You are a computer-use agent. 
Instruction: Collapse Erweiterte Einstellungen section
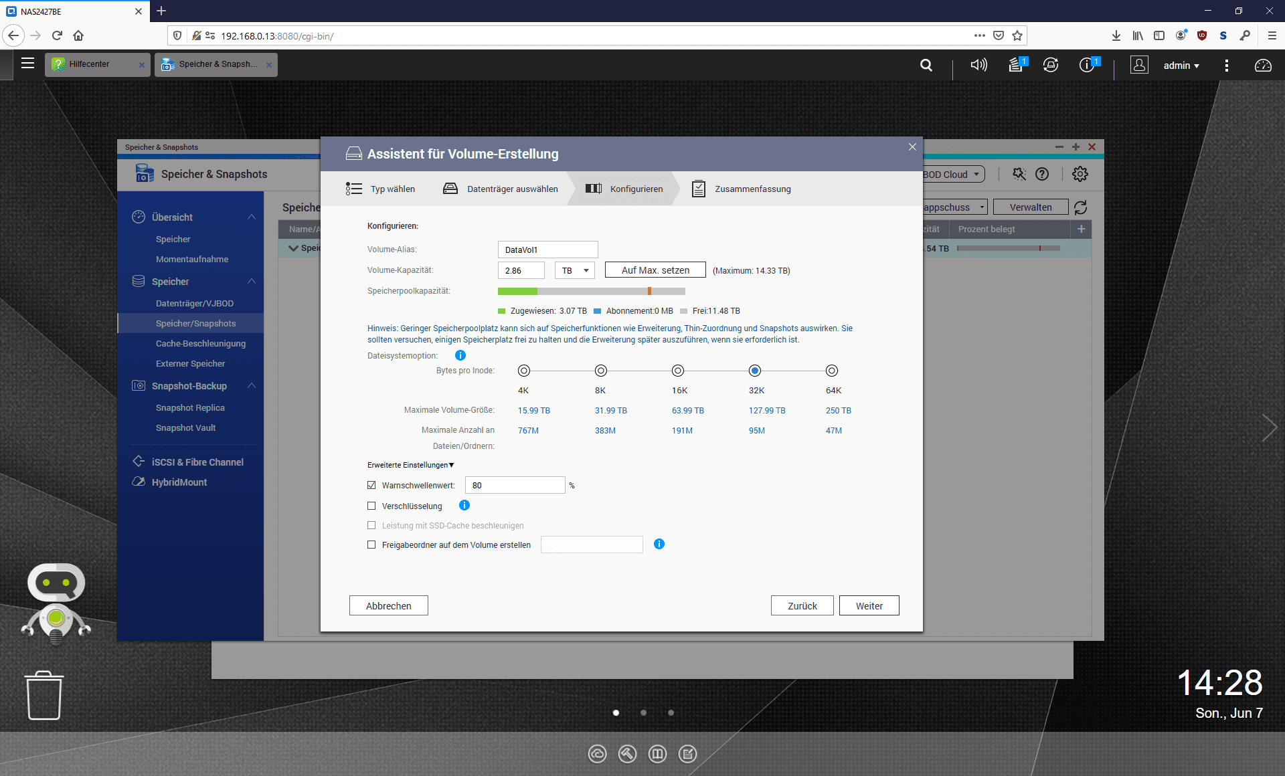[x=410, y=465]
